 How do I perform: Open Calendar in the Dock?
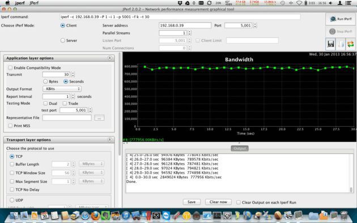[44, 215]
